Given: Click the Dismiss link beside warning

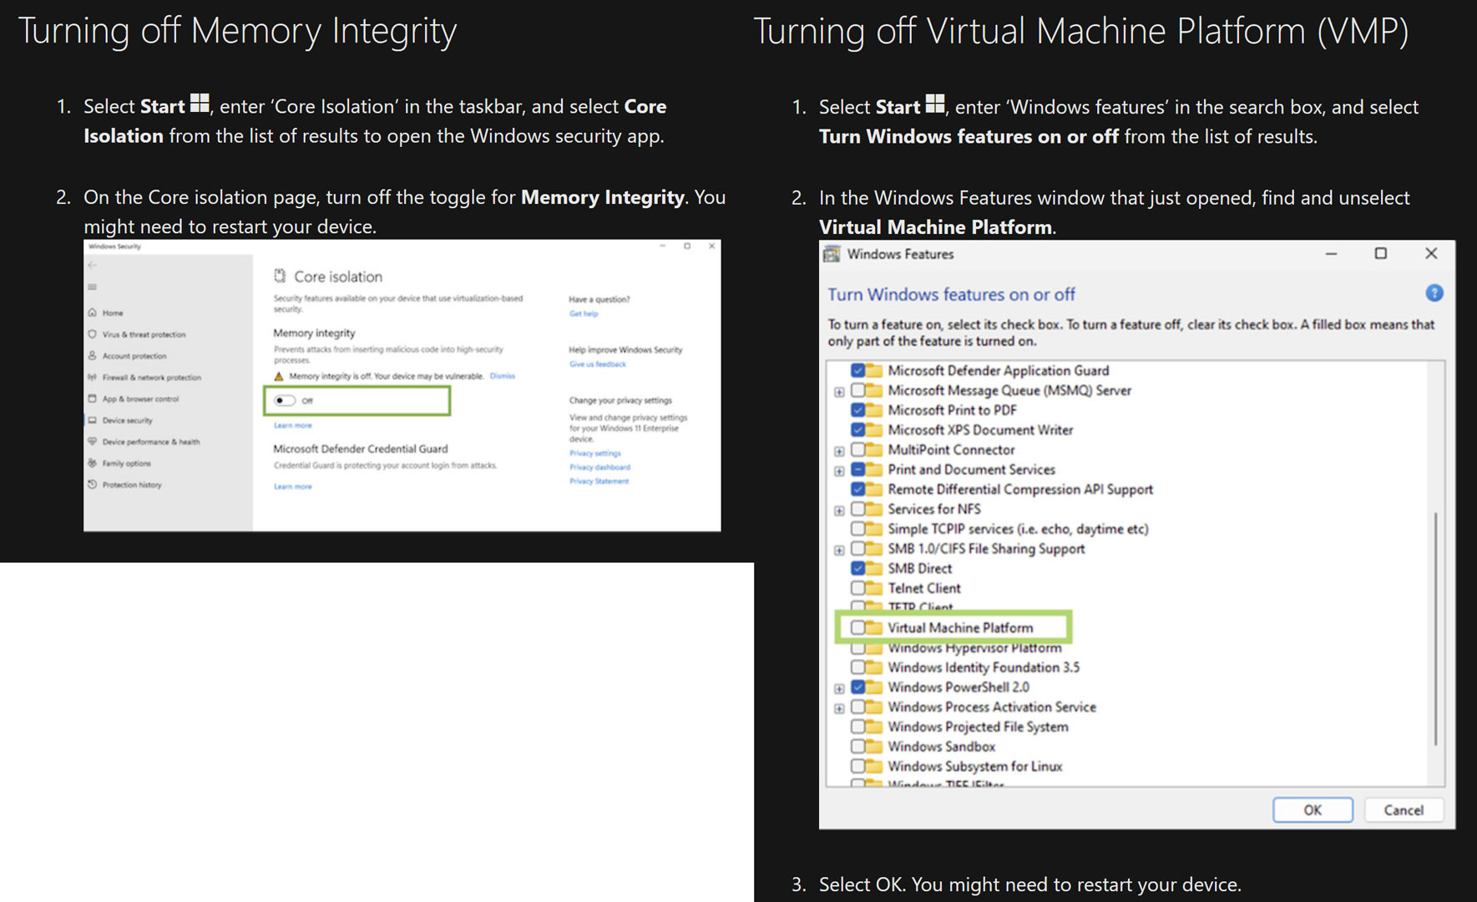Looking at the screenshot, I should click(502, 377).
